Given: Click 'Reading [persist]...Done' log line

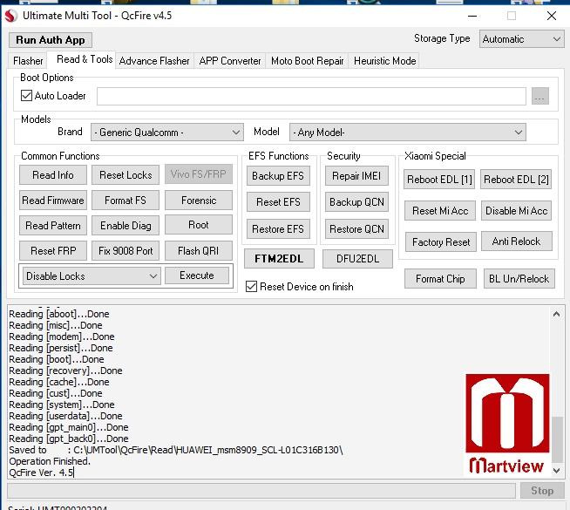Looking at the screenshot, I should pos(61,348).
